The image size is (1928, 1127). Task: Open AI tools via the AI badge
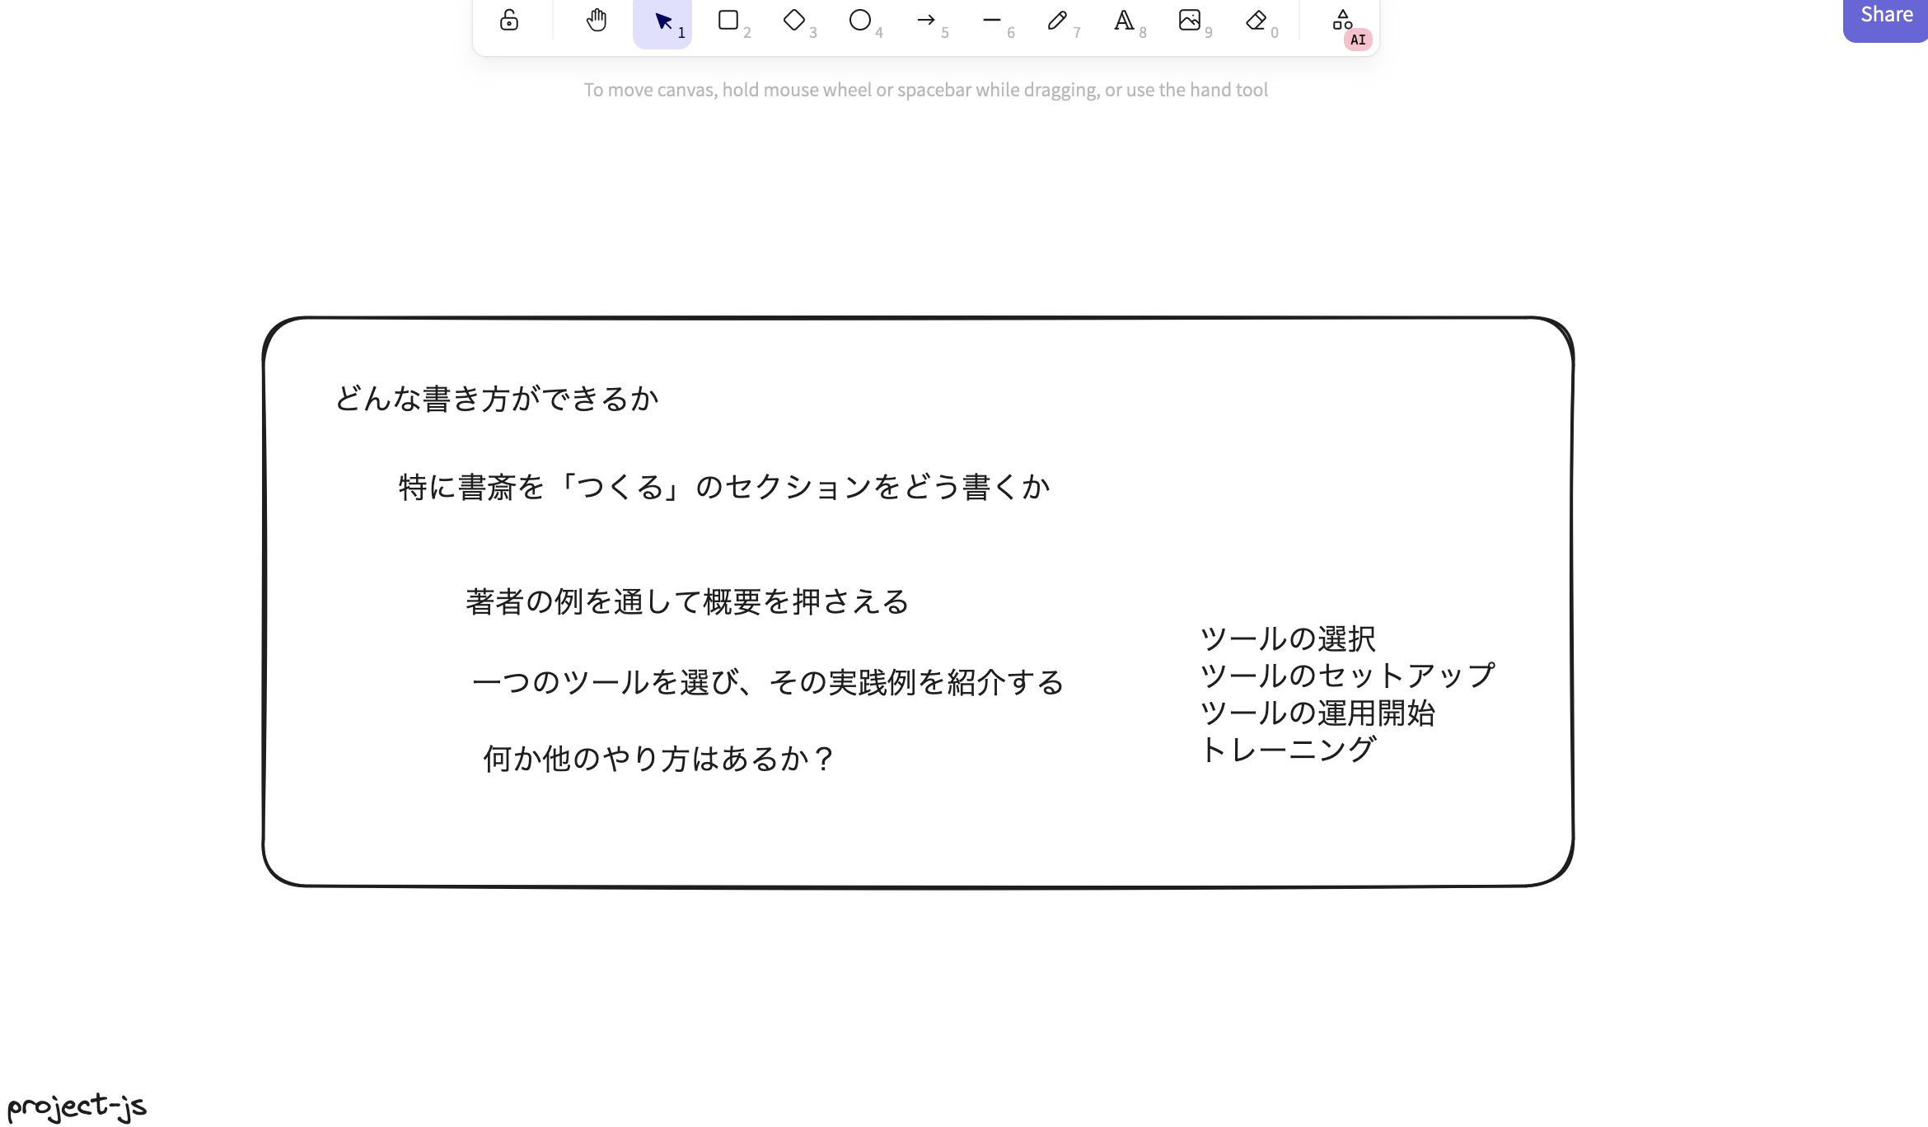(x=1357, y=39)
